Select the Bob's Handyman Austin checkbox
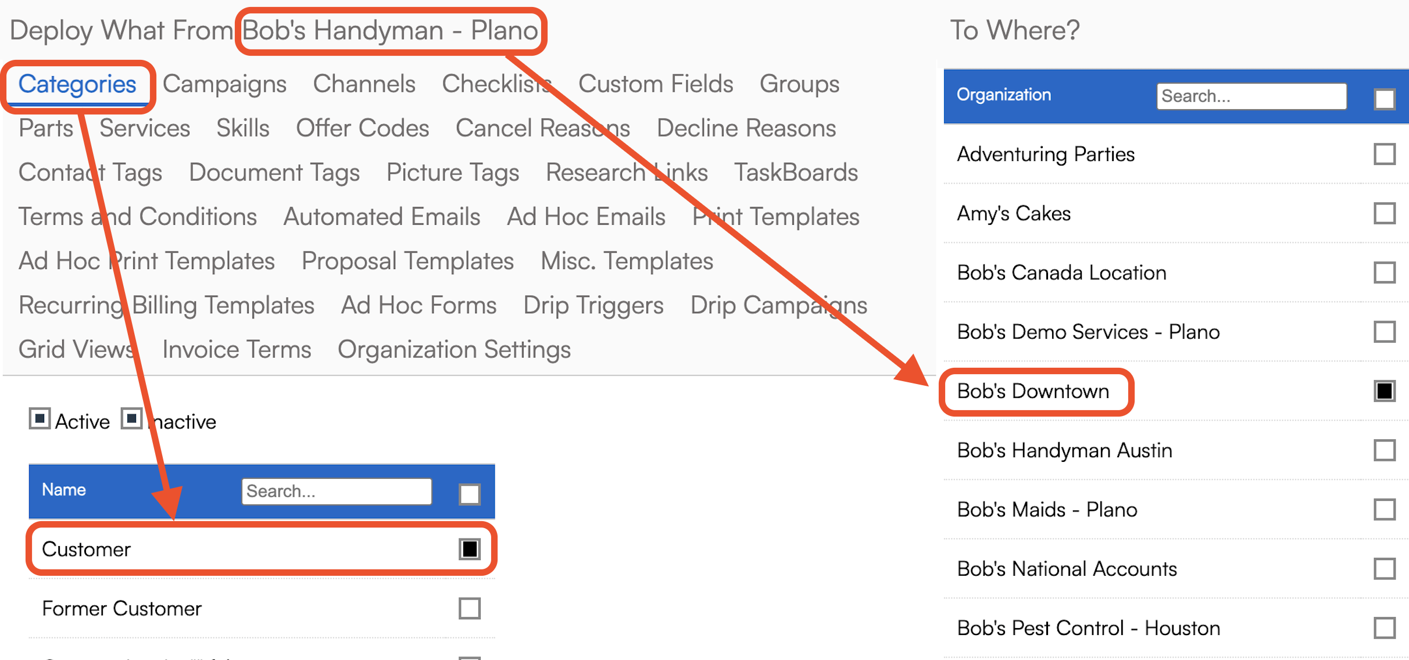Viewport: 1409px width, 660px height. [x=1385, y=450]
